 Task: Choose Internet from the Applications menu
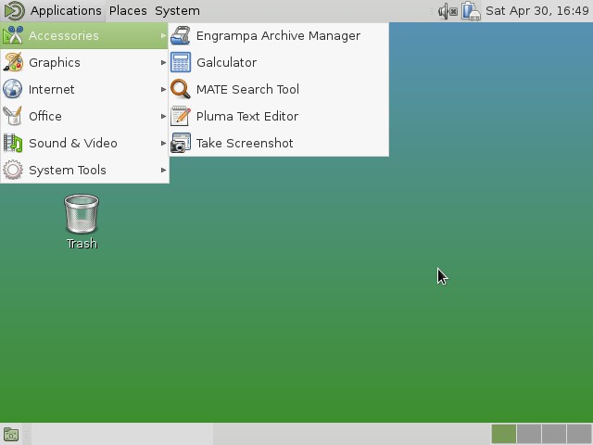[84, 89]
